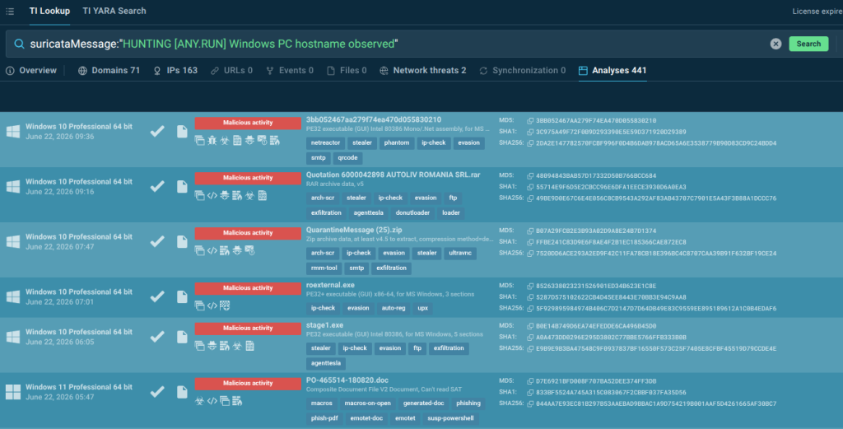
Task: Click the upx tag
Action: pyautogui.click(x=423, y=308)
